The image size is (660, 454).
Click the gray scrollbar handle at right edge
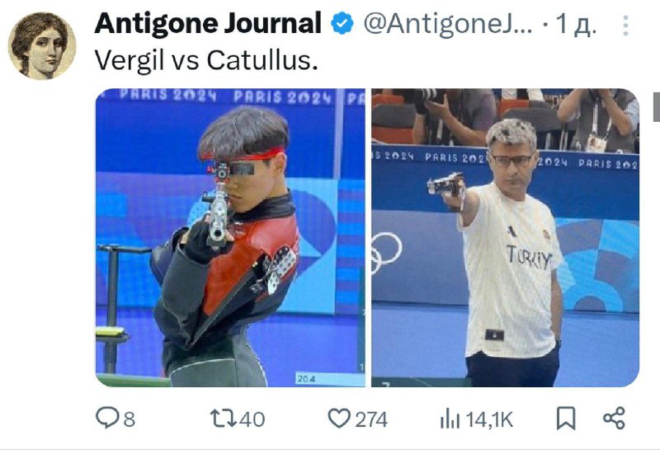pyautogui.click(x=657, y=107)
